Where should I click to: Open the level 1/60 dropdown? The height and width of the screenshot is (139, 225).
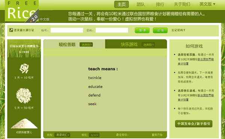click(x=94, y=135)
